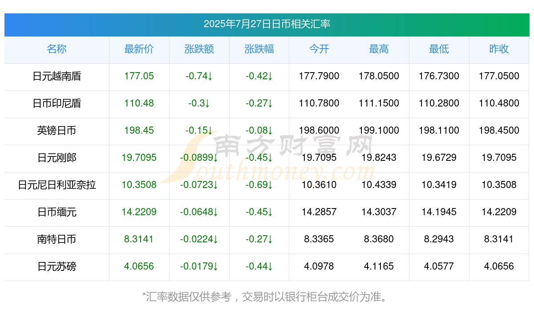The height and width of the screenshot is (311, 534).
Task: Click highest value 8.3680
Action: 379,239
